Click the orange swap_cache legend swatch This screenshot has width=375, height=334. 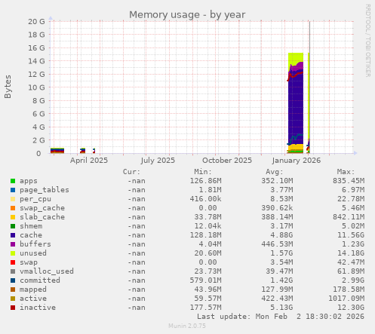(x=13, y=208)
